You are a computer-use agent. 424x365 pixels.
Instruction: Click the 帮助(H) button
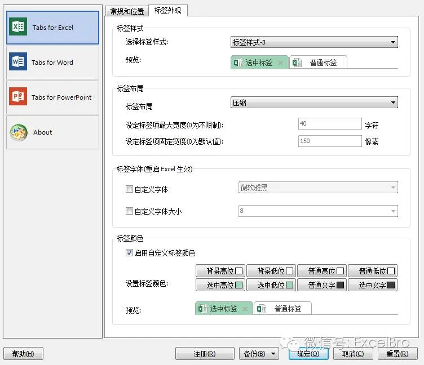tap(23, 354)
